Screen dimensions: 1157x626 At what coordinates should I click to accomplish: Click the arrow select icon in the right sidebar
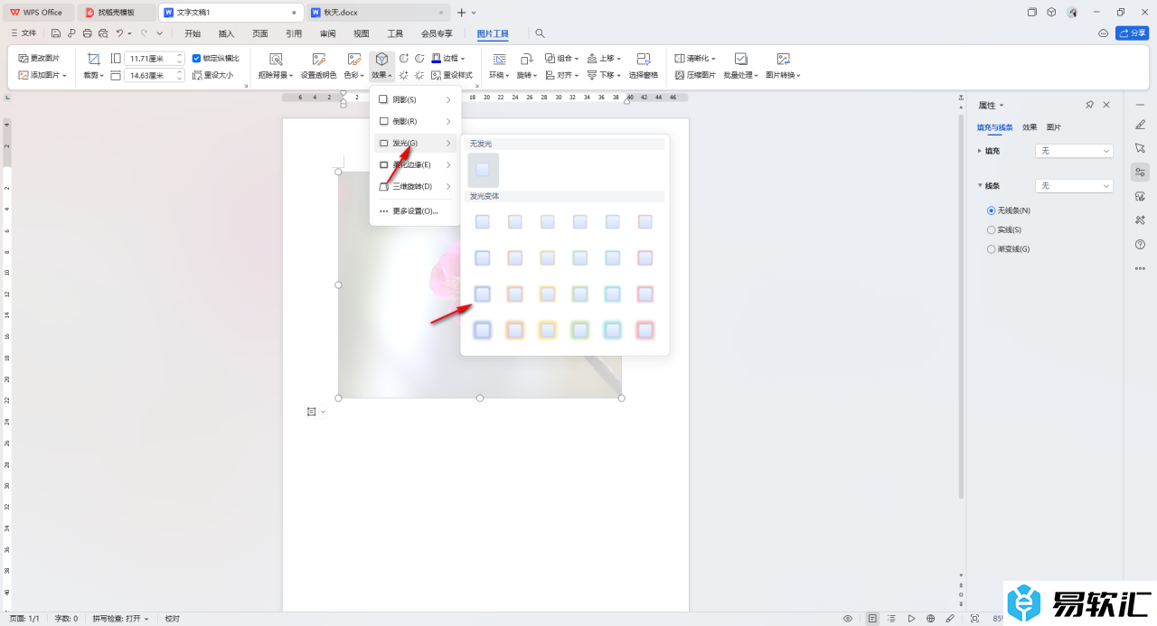(x=1140, y=148)
